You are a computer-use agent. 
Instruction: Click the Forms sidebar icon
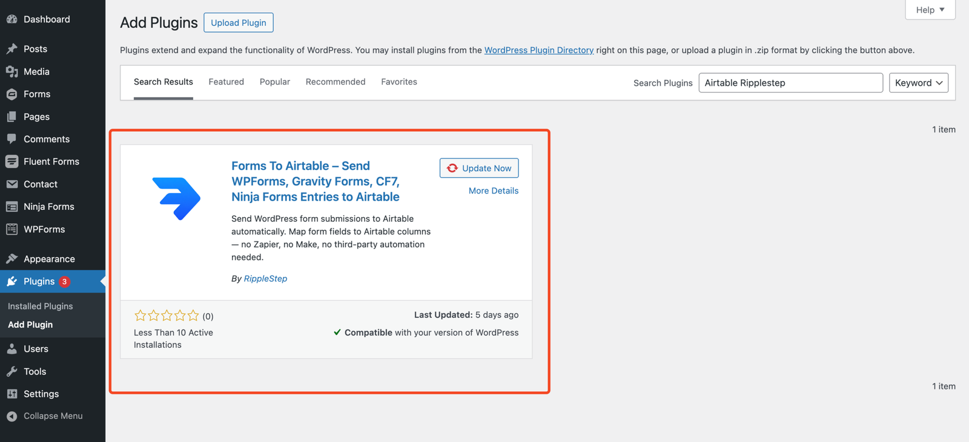12,94
